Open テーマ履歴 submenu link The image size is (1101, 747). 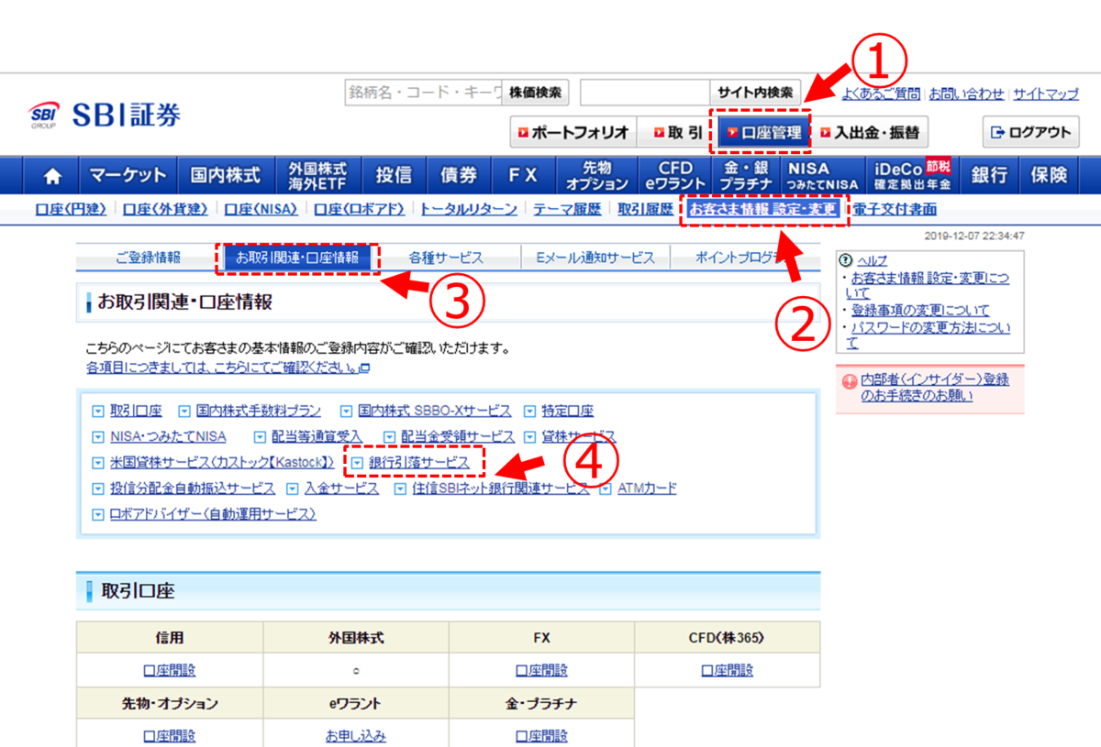tap(566, 209)
